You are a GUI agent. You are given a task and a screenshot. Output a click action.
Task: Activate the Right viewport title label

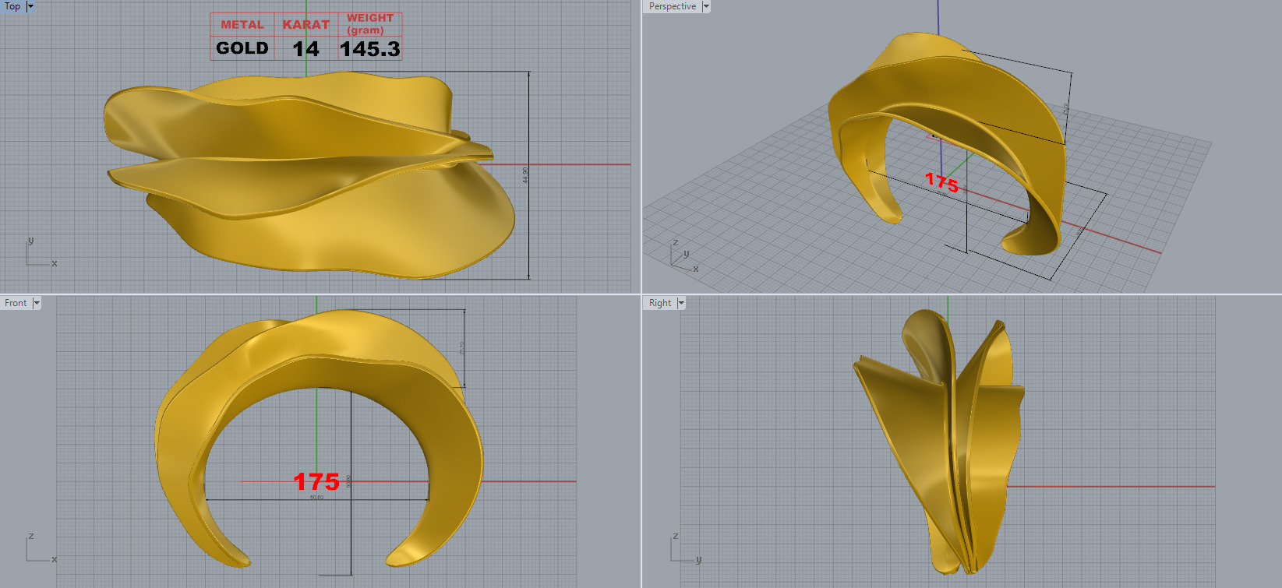coord(660,303)
